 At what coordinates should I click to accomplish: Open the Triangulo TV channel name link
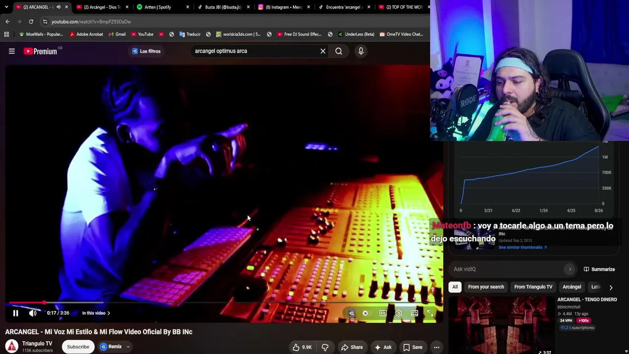tap(37, 344)
